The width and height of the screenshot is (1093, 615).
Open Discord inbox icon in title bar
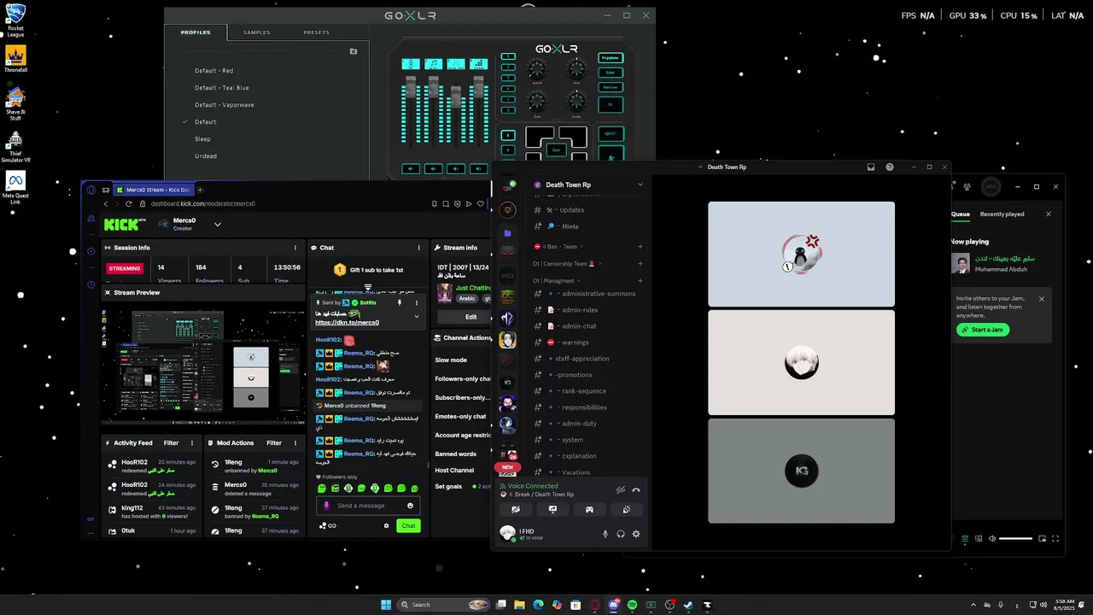click(x=871, y=167)
